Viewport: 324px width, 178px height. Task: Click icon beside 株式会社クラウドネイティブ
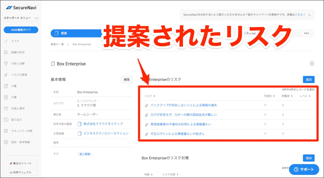coord(79,124)
